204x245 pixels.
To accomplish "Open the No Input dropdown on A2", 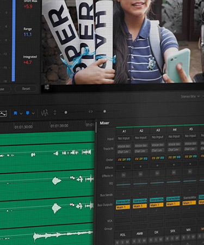I will point(141,138).
